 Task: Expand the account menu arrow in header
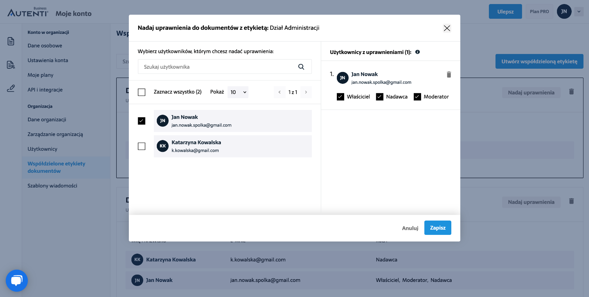[x=579, y=12]
